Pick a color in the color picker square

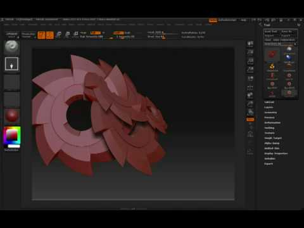click(12, 135)
